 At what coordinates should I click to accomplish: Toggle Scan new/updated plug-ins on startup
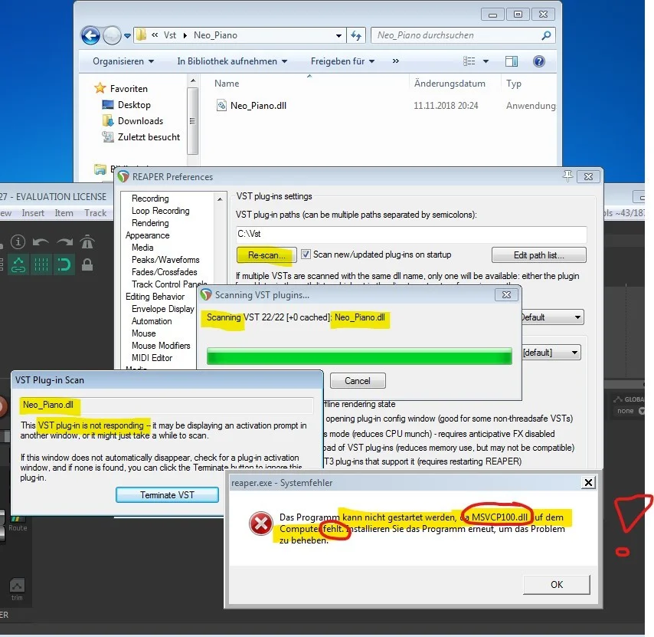pos(306,254)
